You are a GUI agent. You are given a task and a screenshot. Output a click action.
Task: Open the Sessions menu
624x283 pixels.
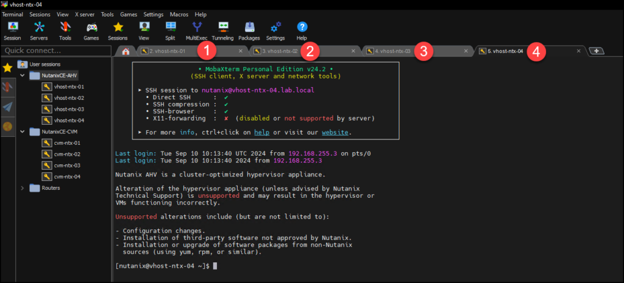pos(40,15)
